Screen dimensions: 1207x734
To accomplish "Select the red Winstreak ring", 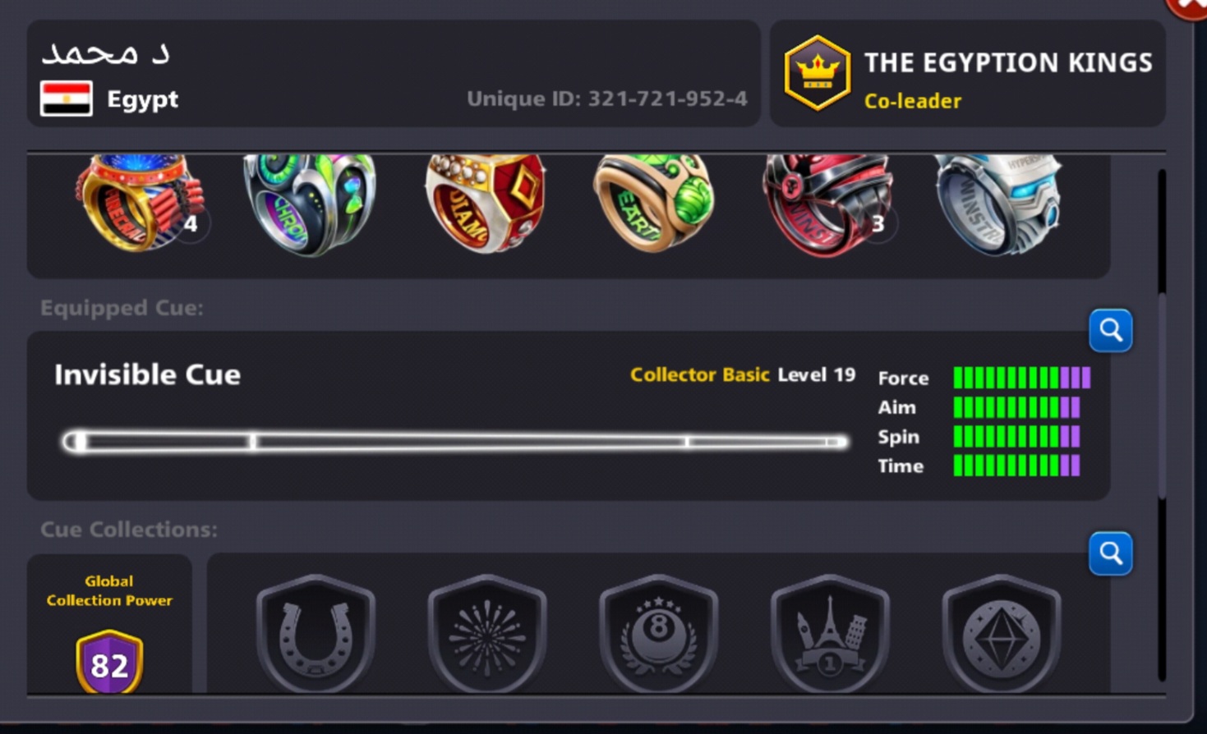I will coord(827,204).
